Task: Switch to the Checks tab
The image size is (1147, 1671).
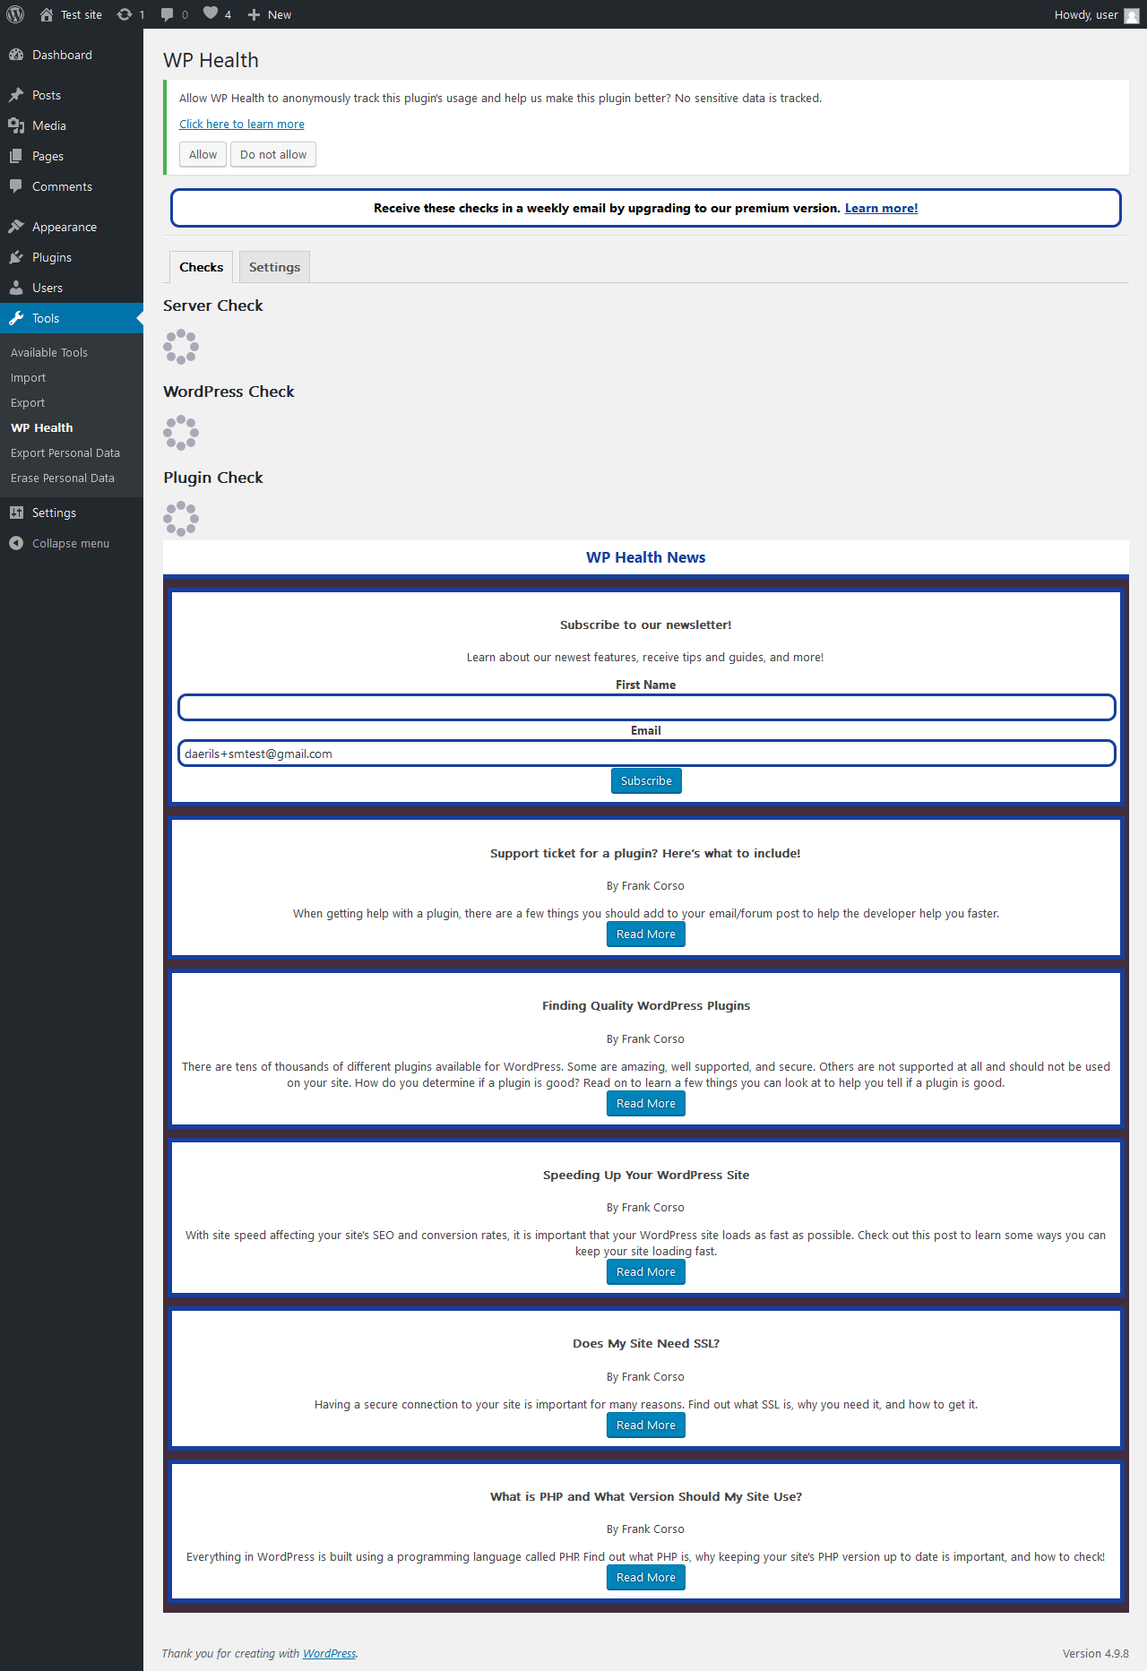Action: point(201,267)
